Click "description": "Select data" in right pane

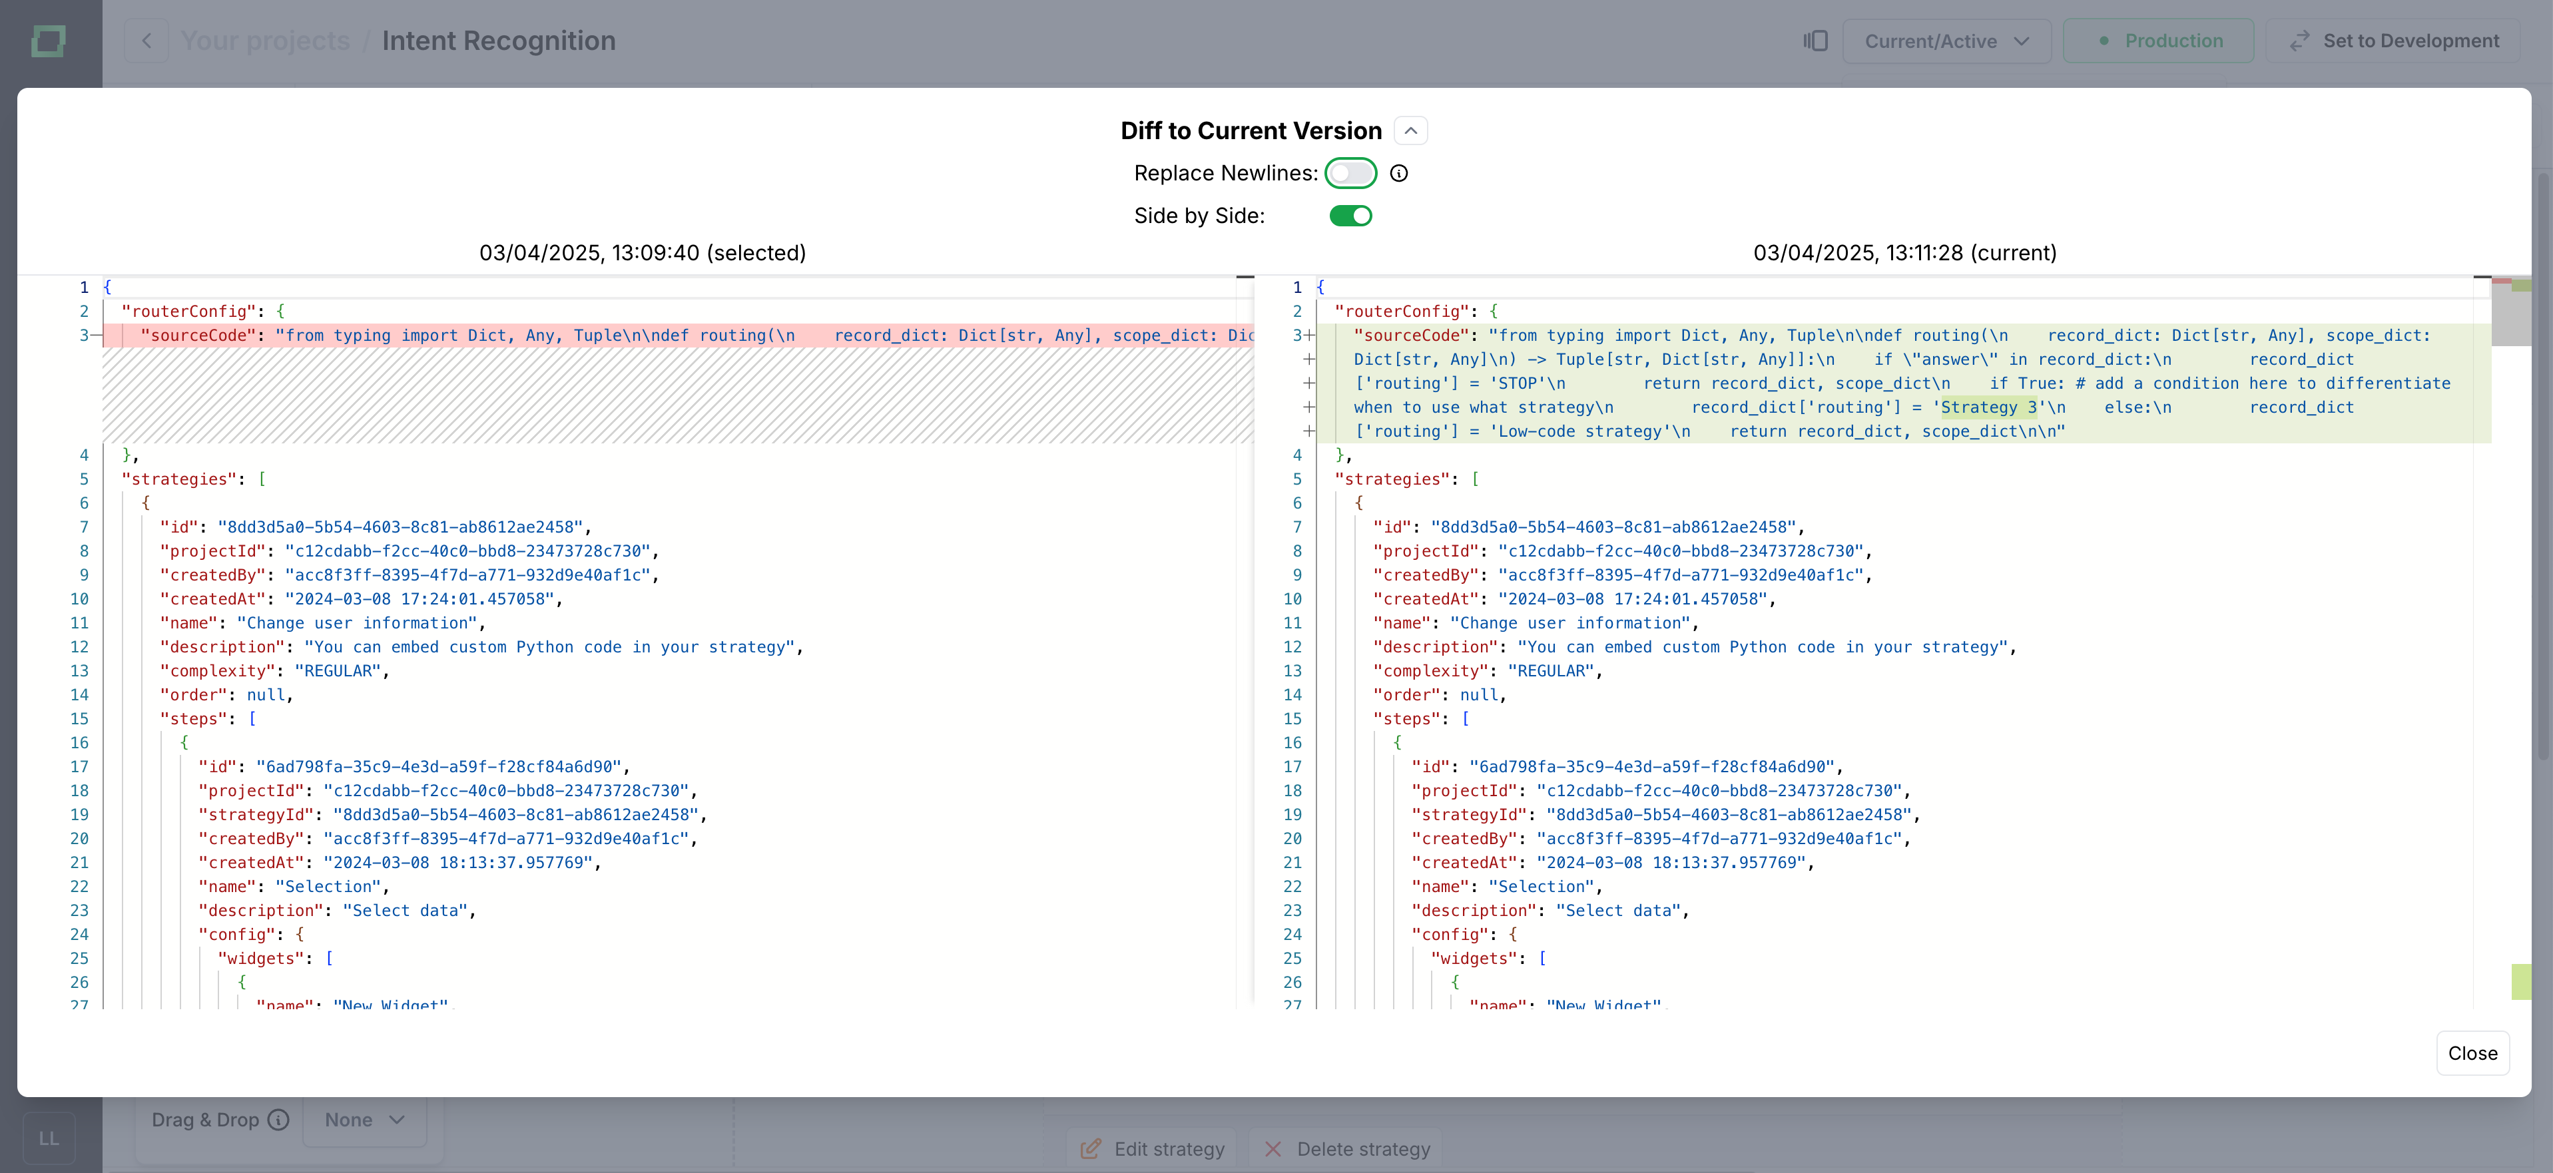pyautogui.click(x=1551, y=911)
